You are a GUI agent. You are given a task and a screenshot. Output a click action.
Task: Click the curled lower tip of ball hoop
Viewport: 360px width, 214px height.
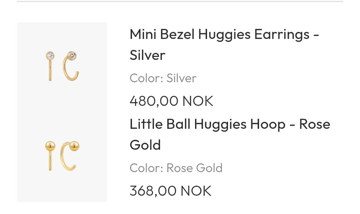click(x=74, y=167)
